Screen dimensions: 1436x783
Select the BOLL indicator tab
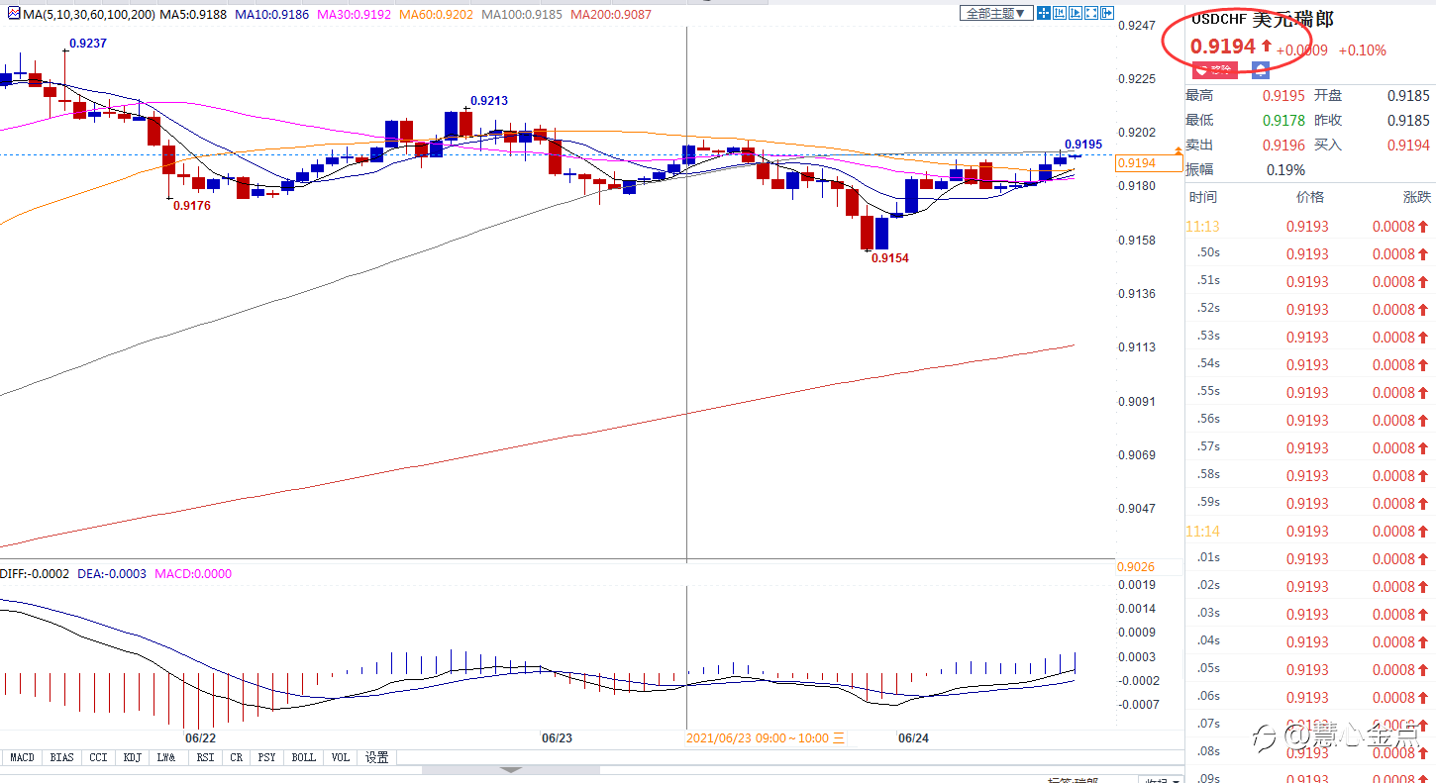tap(304, 757)
